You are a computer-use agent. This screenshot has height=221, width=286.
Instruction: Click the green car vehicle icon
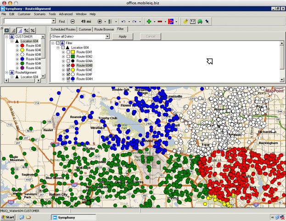point(200,22)
